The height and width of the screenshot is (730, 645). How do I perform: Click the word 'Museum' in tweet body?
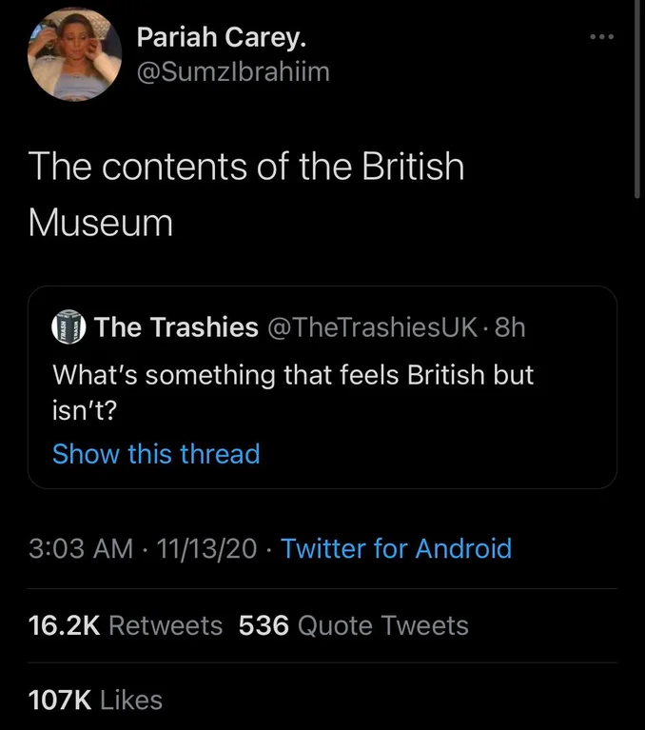coord(101,222)
